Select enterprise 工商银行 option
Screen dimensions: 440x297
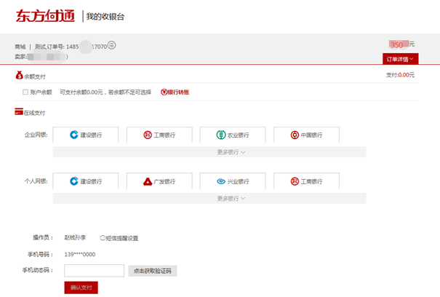(x=159, y=135)
